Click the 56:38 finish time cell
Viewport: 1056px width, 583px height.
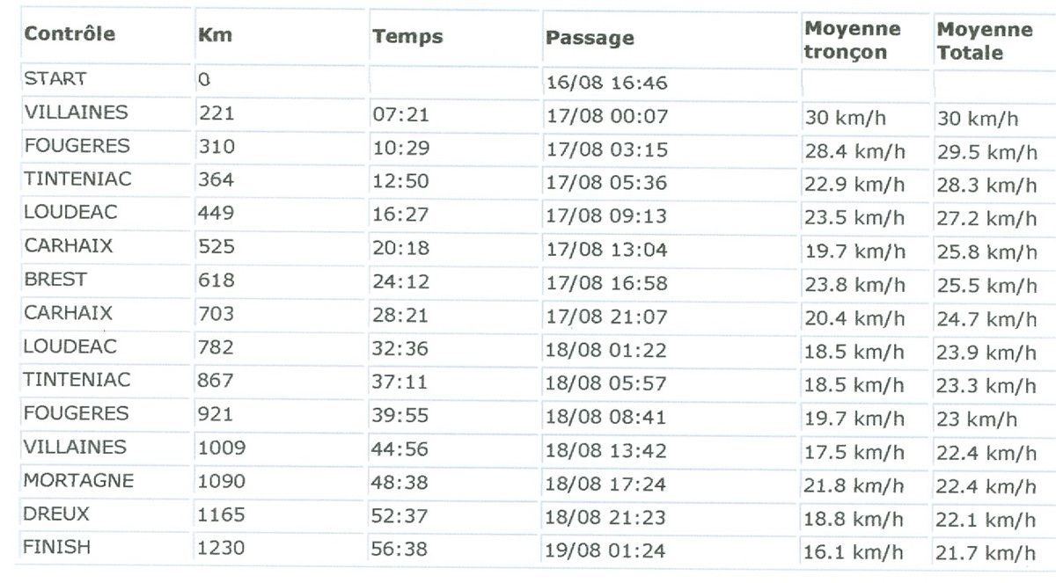click(x=400, y=550)
